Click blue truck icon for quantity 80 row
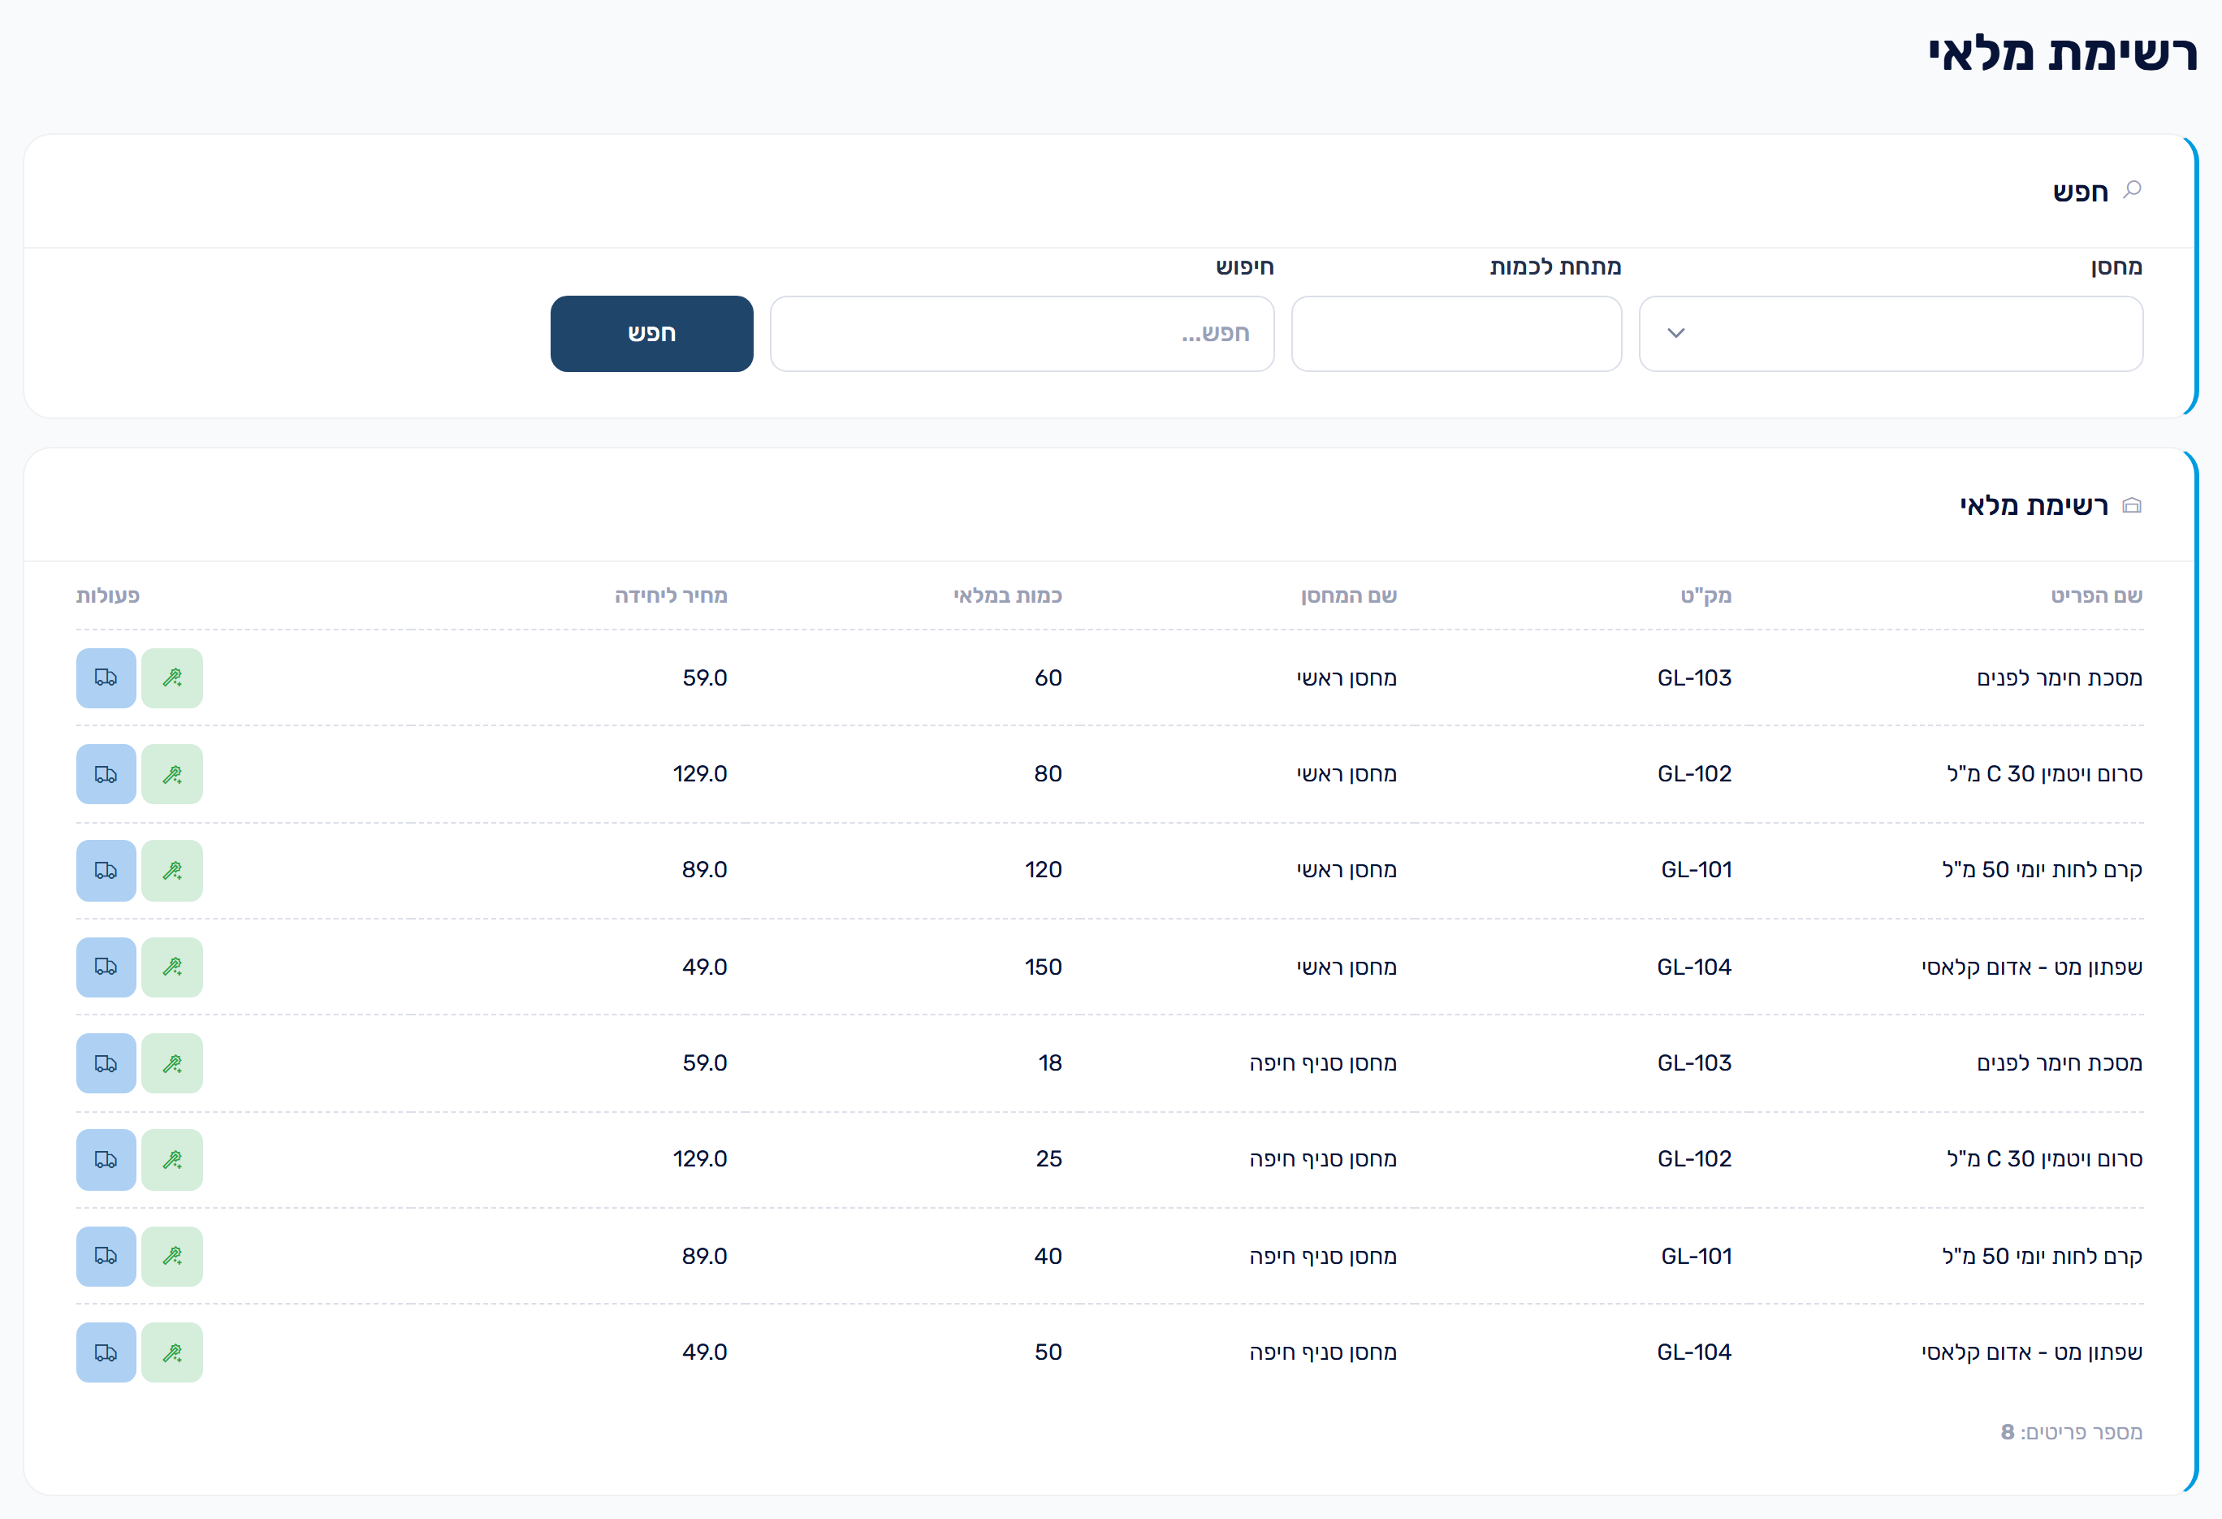The width and height of the screenshot is (2222, 1519). [x=106, y=775]
